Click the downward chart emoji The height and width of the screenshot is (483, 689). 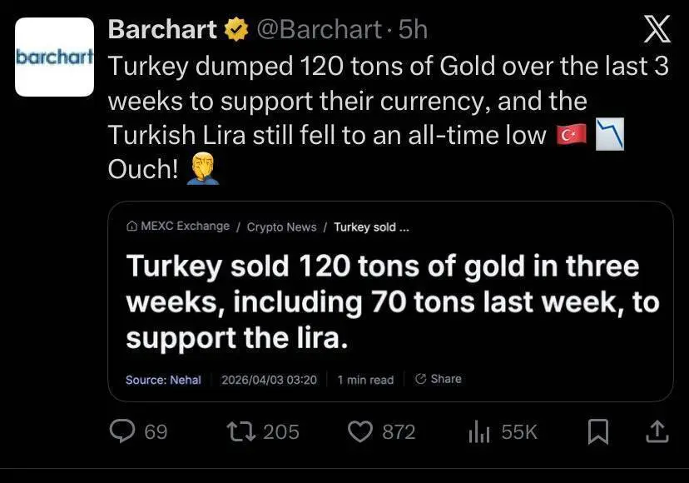click(x=611, y=135)
